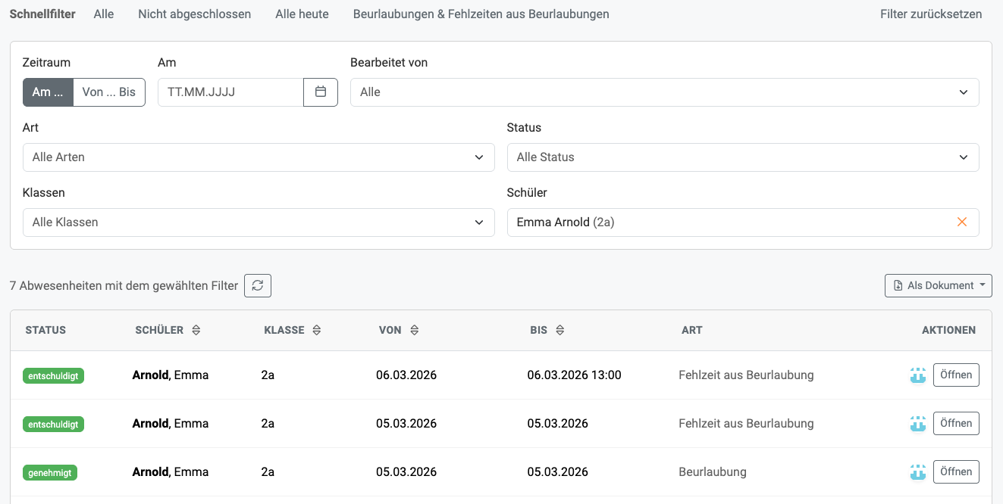Sort table by Klasse column
Image resolution: width=1003 pixels, height=504 pixels.
[317, 330]
